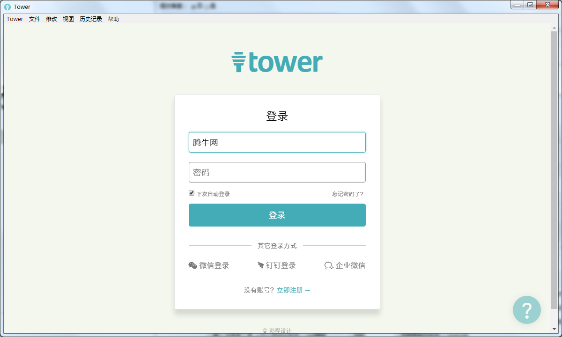The height and width of the screenshot is (337, 562).
Task: Follow the 立即注册 registration link
Action: click(294, 290)
